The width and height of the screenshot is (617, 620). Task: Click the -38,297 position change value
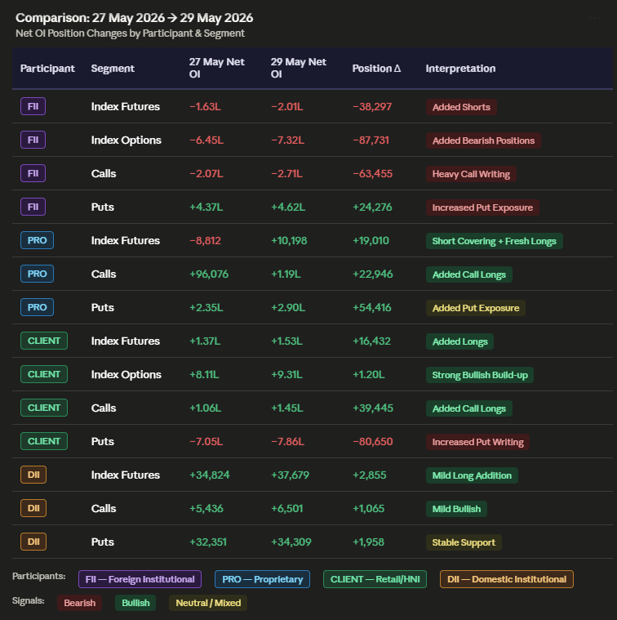coord(372,107)
